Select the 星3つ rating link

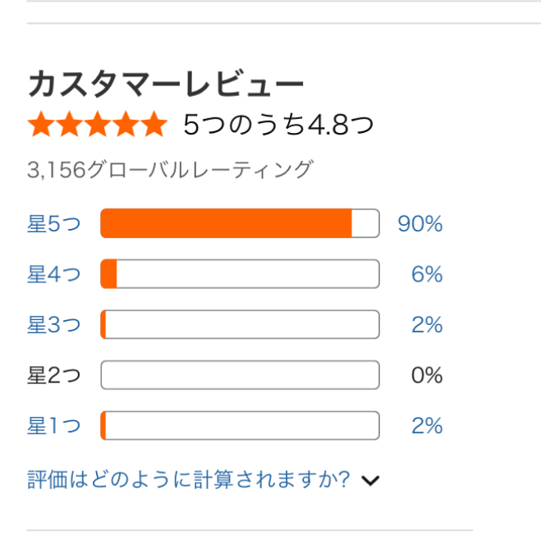coord(54,325)
